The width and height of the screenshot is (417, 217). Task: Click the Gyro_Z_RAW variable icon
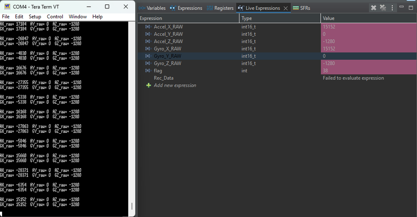[148, 63]
